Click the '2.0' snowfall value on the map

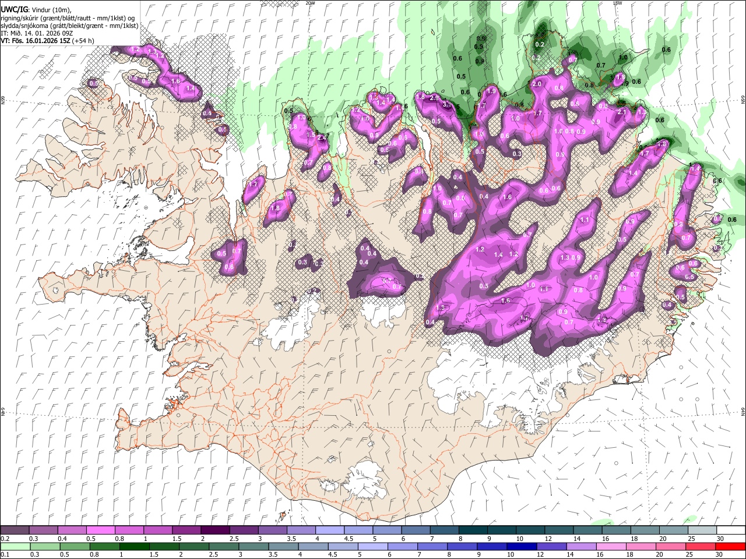click(x=537, y=84)
